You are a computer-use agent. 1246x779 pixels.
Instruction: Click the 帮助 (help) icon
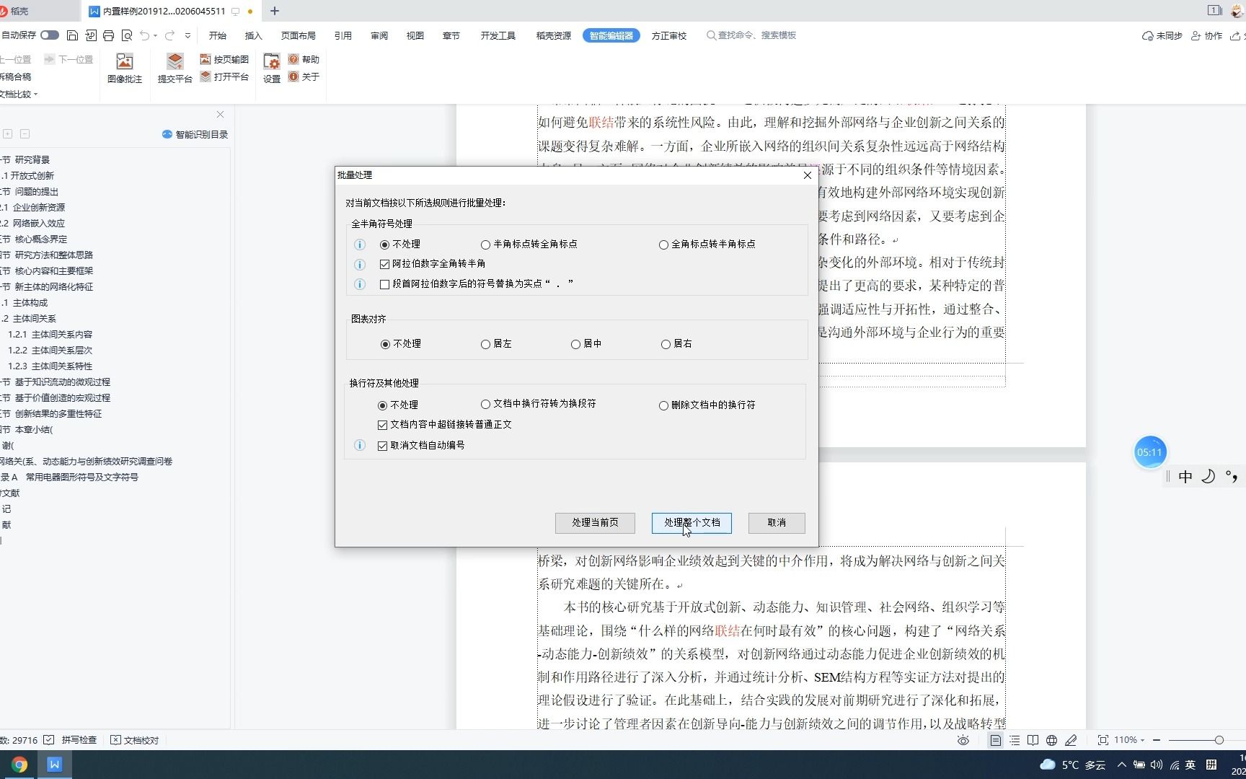(293, 59)
